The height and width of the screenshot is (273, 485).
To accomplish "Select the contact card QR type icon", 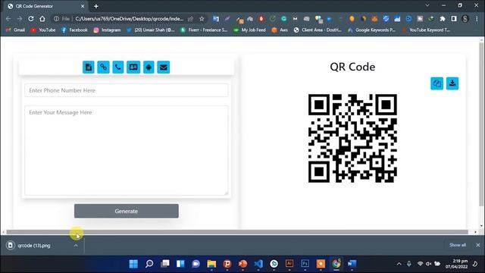I will [x=133, y=67].
